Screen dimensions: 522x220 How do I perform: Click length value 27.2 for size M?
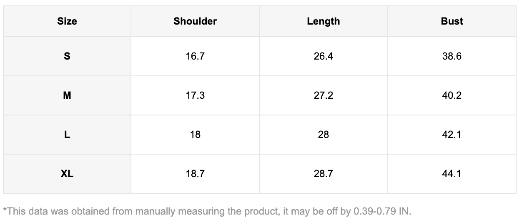323,95
